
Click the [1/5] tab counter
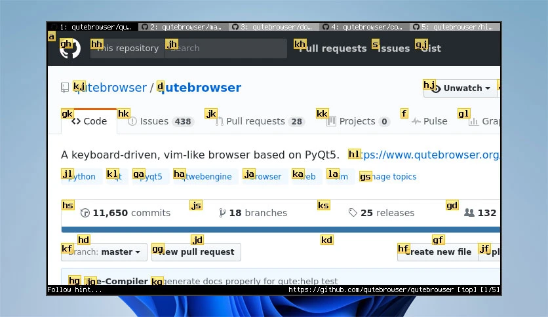click(490, 289)
